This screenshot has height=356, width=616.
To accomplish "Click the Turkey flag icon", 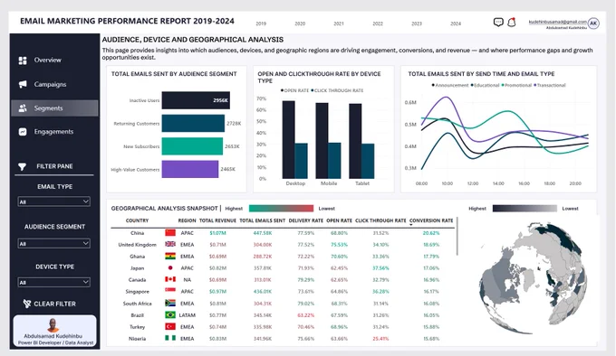I will click(170, 326).
